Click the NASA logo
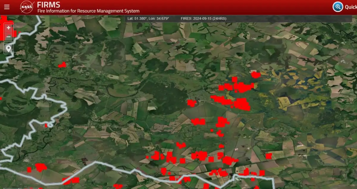 (27, 7)
